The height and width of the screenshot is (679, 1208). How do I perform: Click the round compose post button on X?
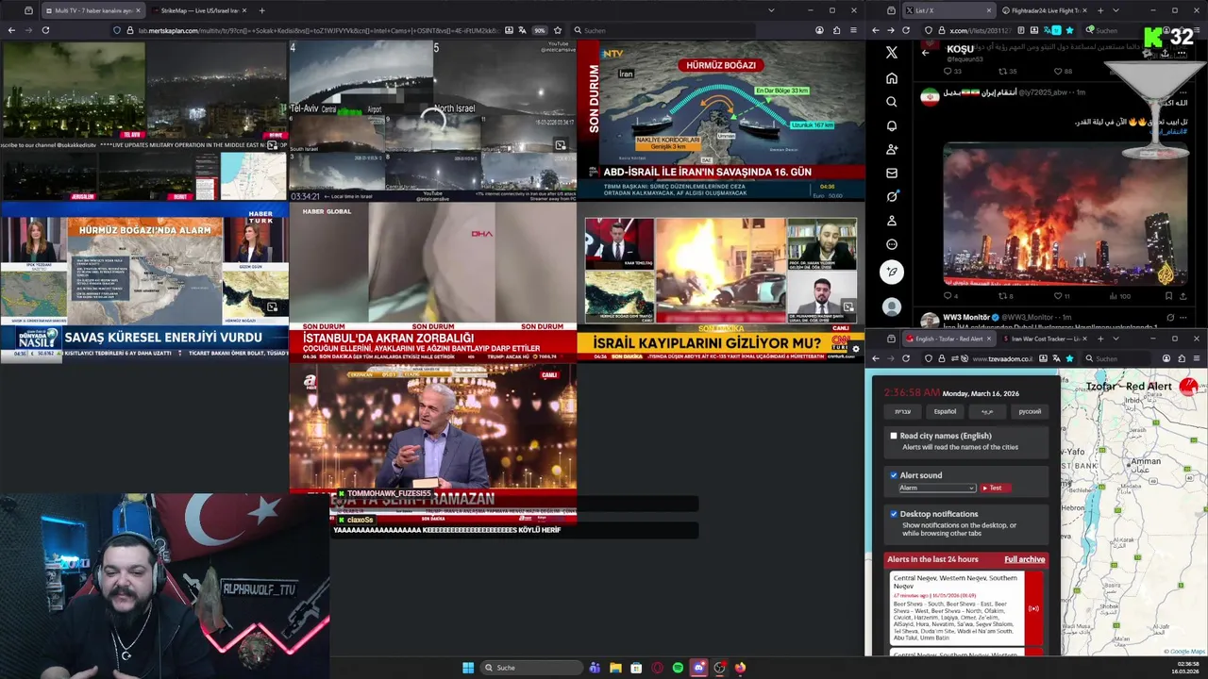point(892,272)
